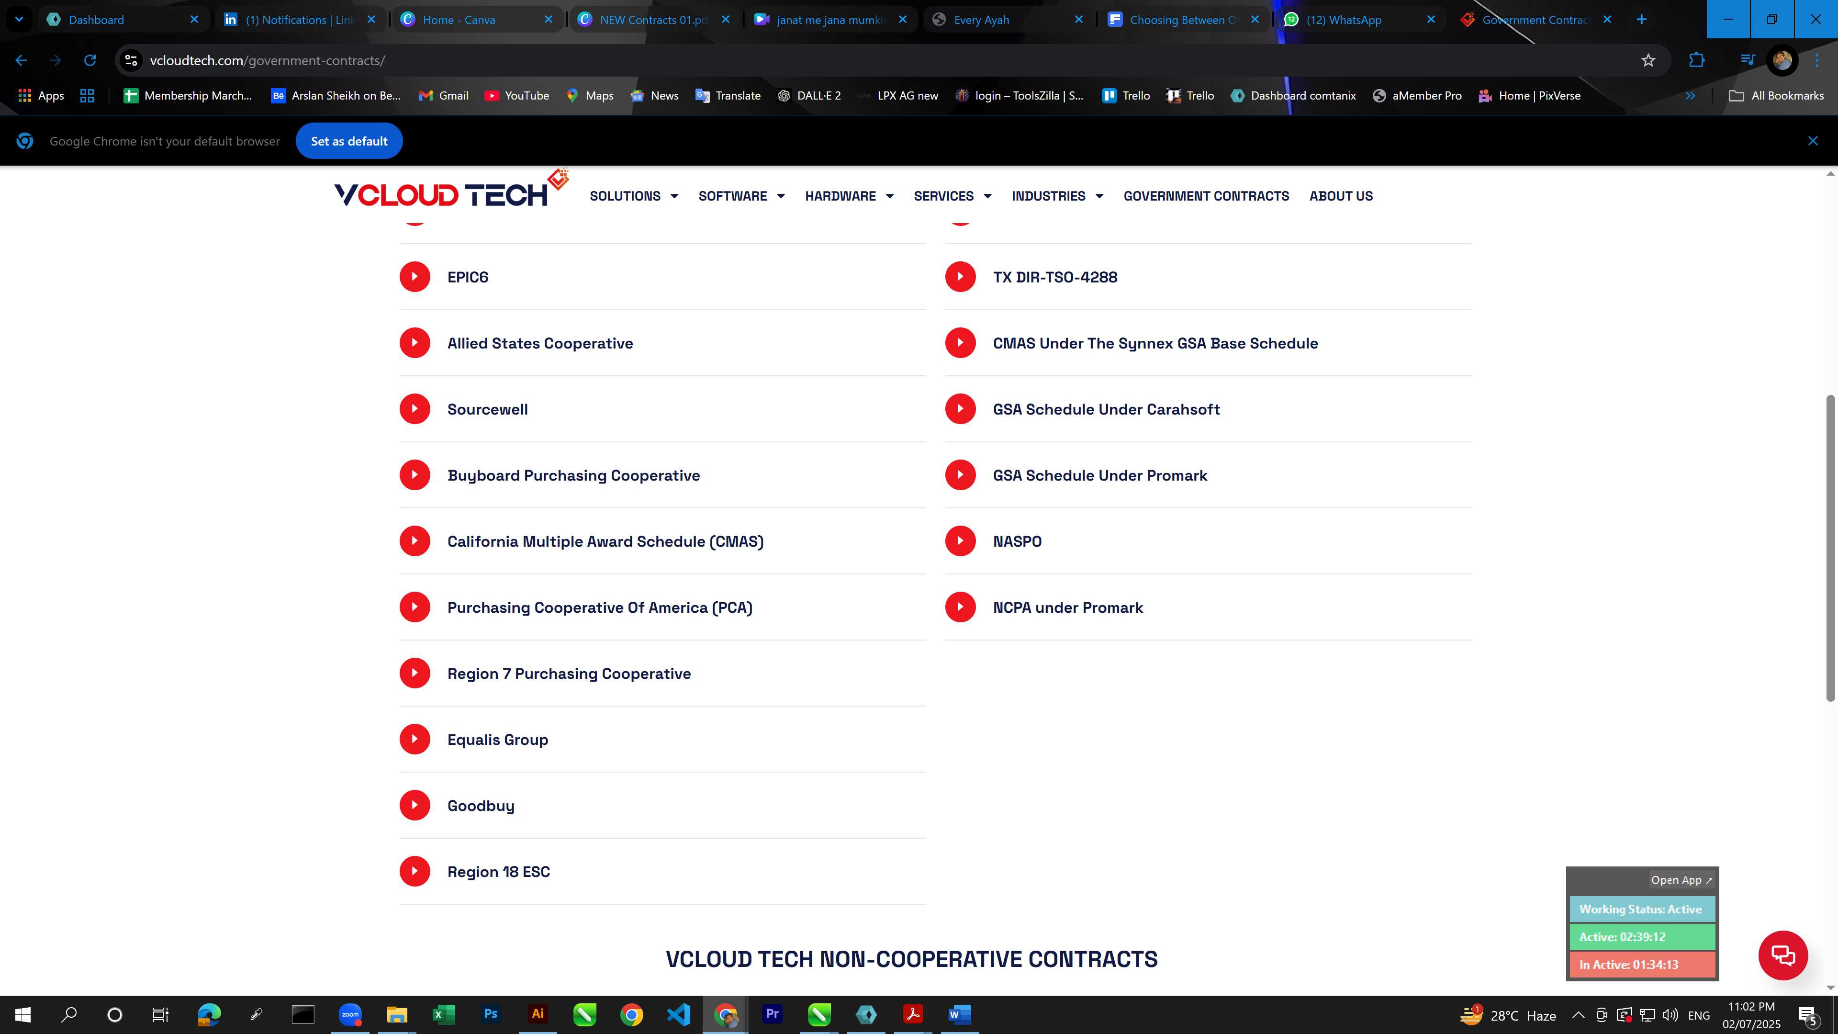
Task: Click the address bar URL
Action: [x=268, y=61]
